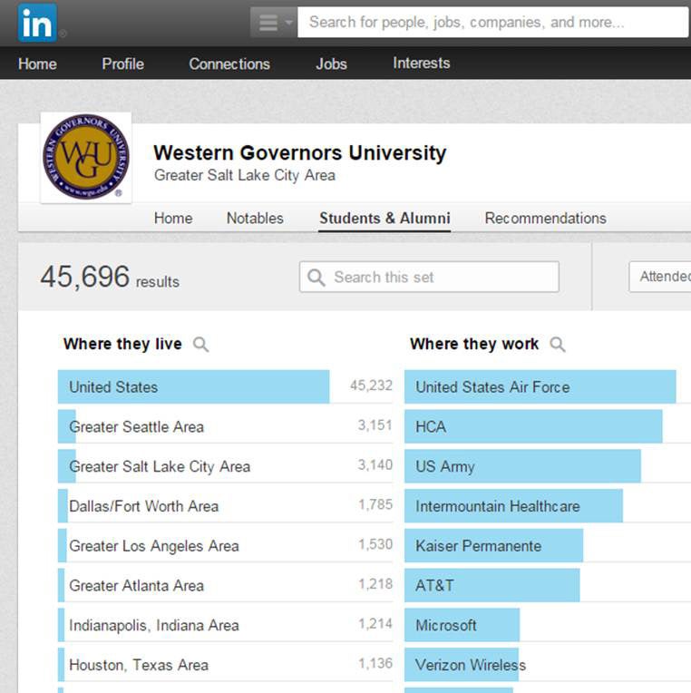Filter by Dallas/Fort Worth Area
This screenshot has height=693, width=691.
225,505
